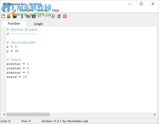Minimize the Archim window
The image size is (159, 124).
click(x=130, y=4)
